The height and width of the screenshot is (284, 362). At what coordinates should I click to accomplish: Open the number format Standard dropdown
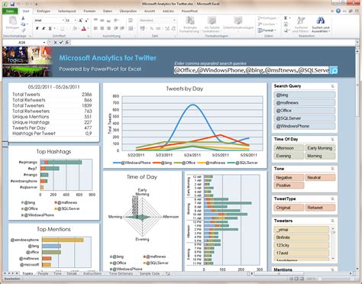point(174,20)
